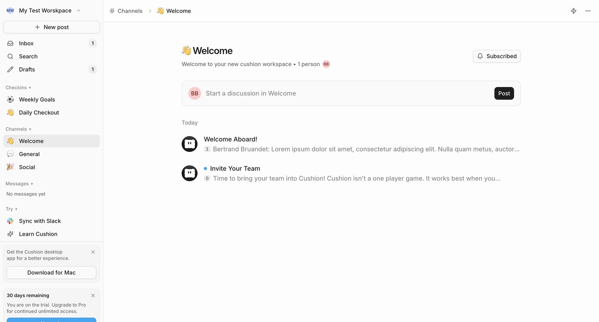This screenshot has width=599, height=322.
Task: Click the Welcome page title heading
Action: pos(212,51)
